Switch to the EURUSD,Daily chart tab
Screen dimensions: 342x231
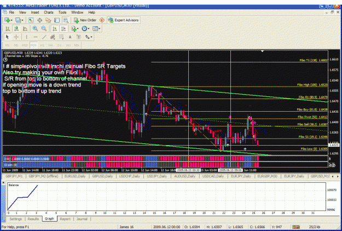[x=75, y=176]
